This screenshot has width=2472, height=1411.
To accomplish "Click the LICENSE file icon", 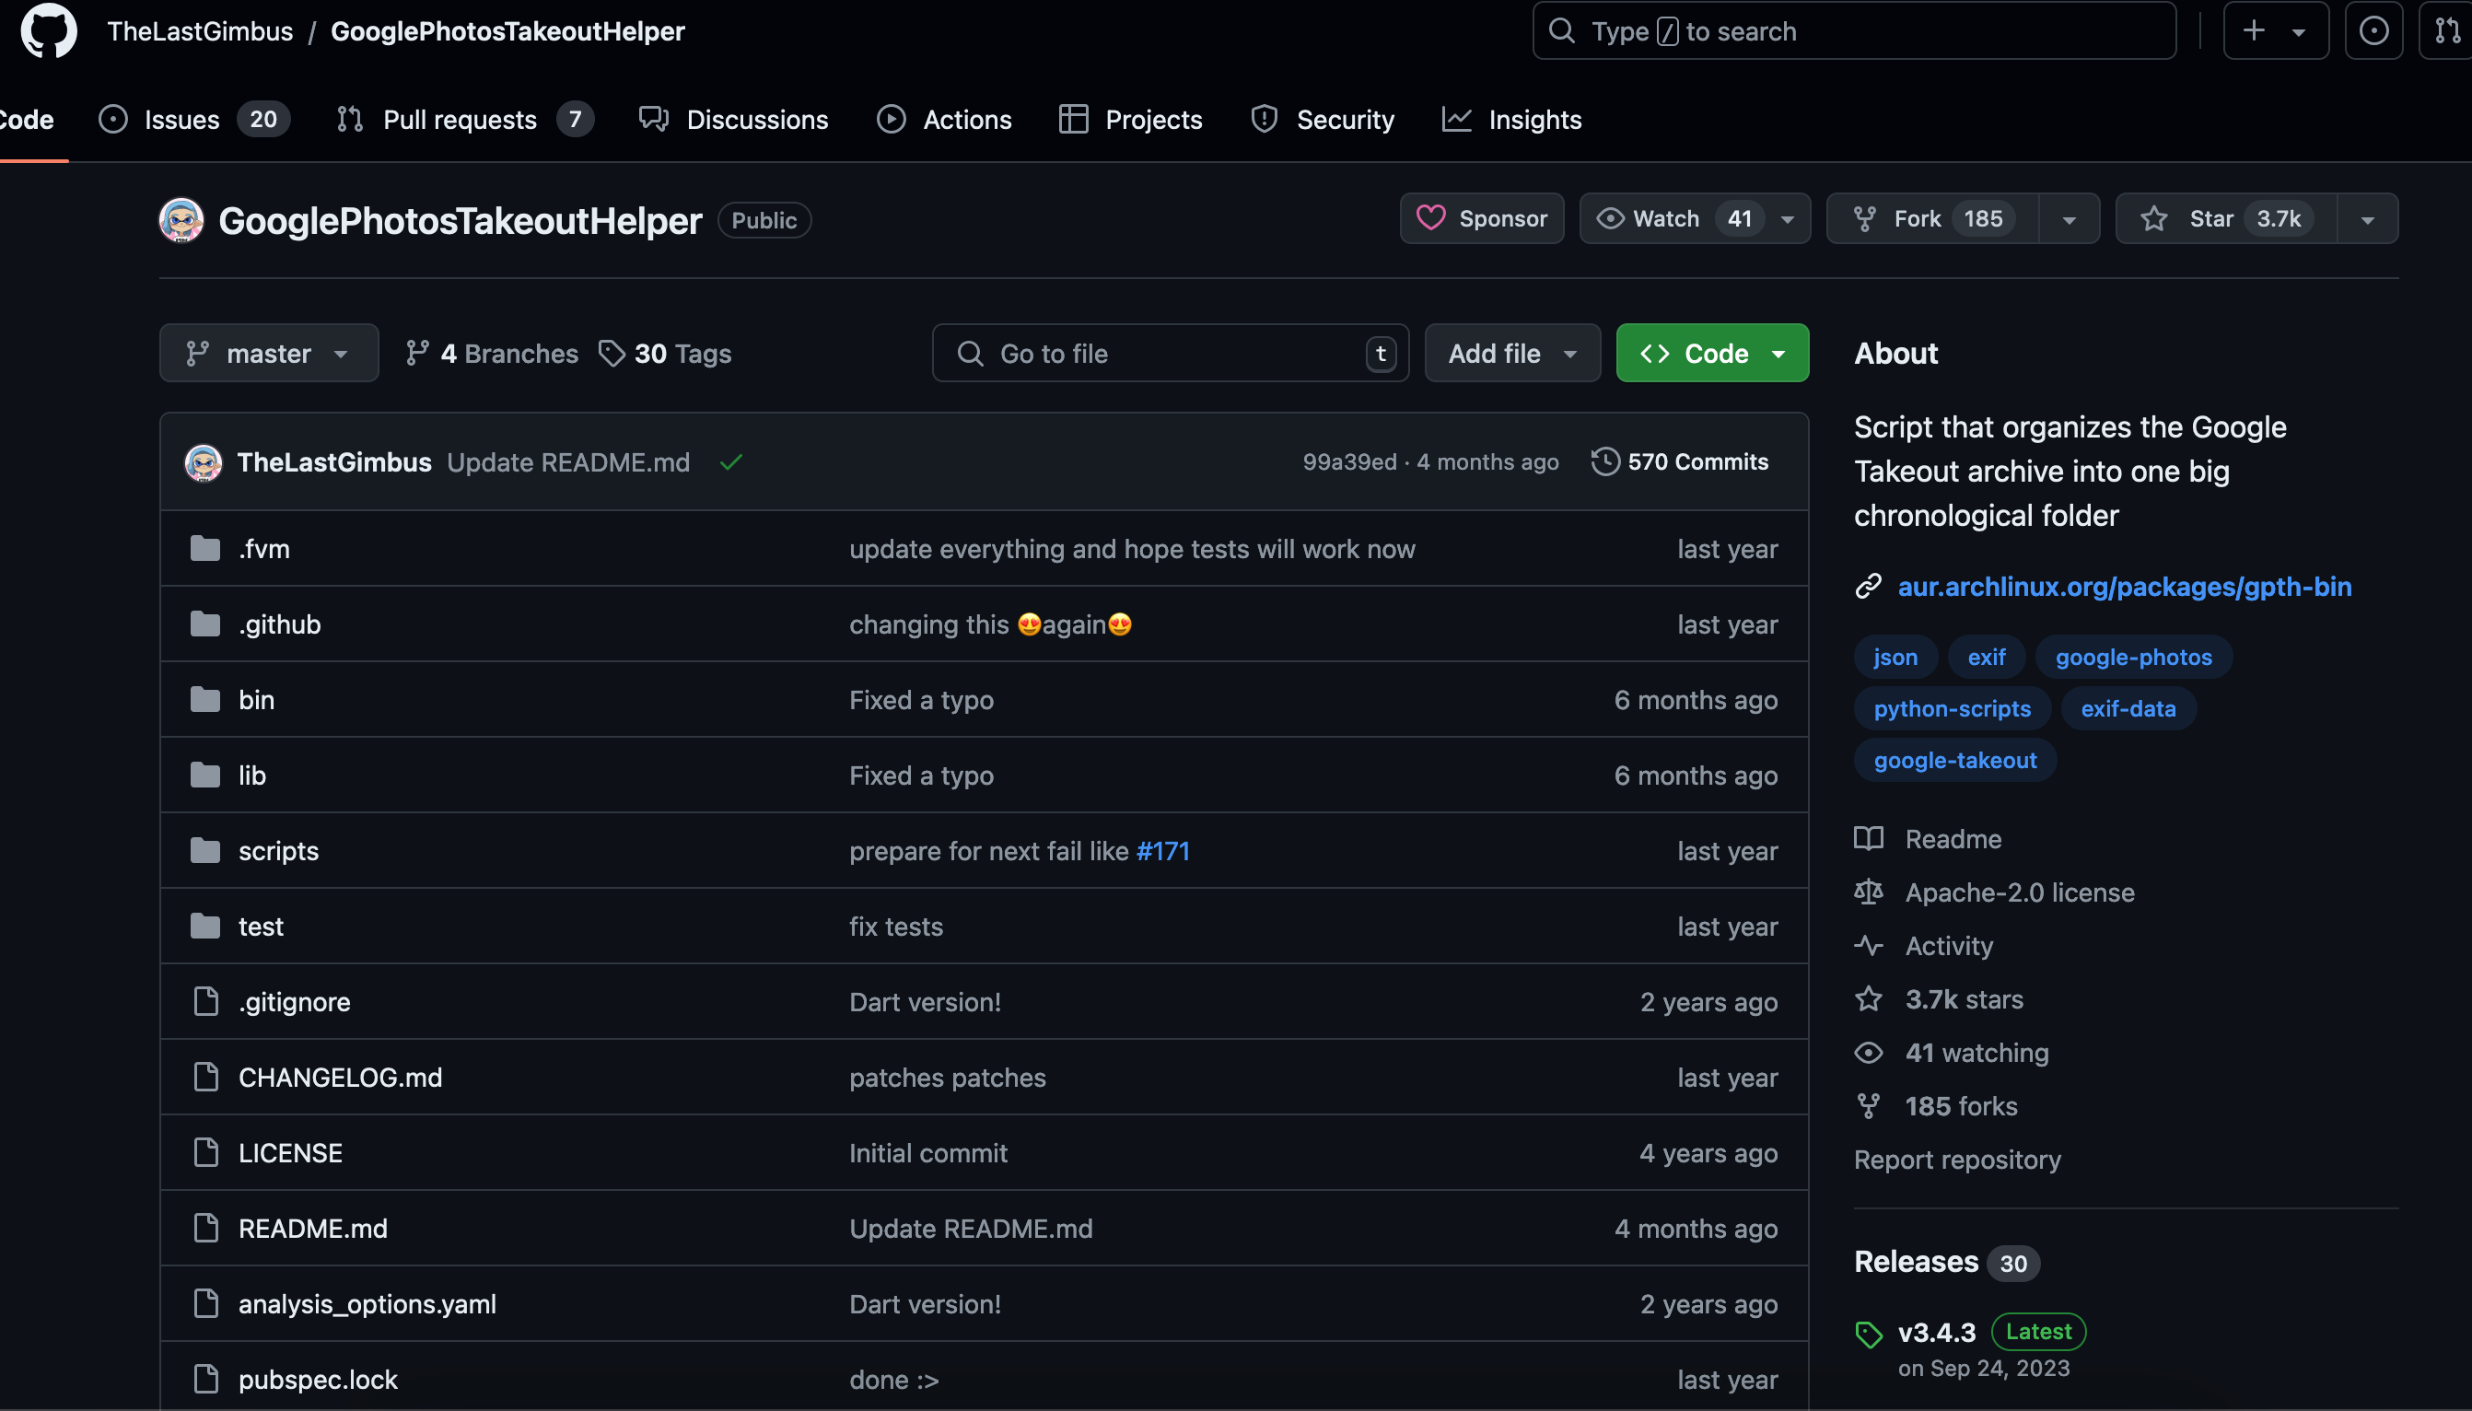I will (x=205, y=1152).
